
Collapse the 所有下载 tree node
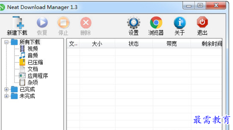(6, 42)
